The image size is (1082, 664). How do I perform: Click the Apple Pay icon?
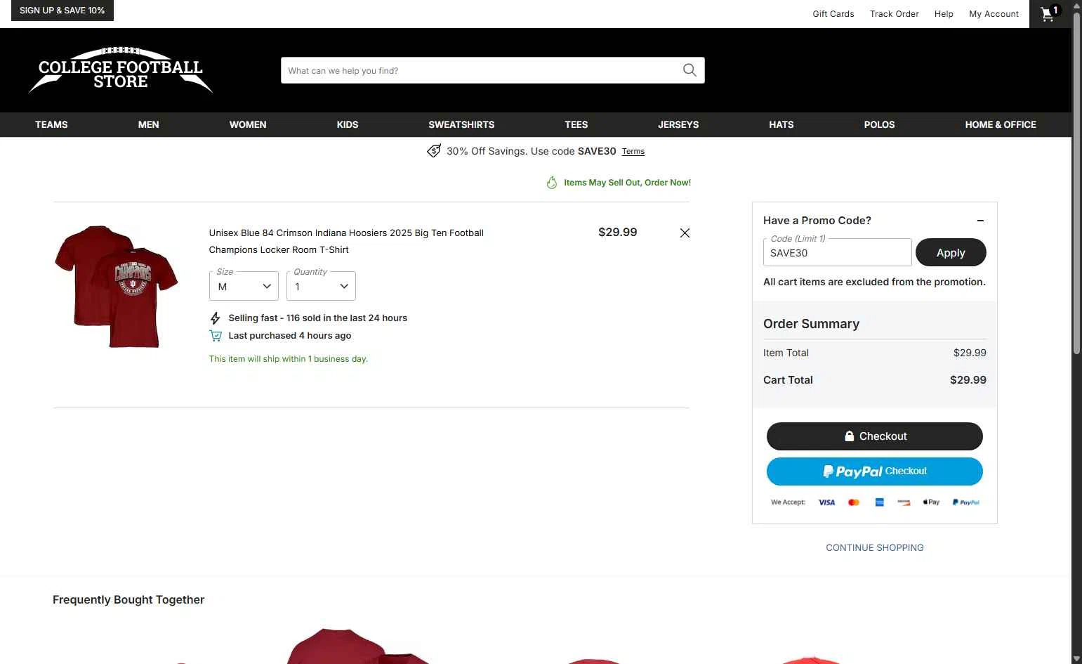coord(931,502)
